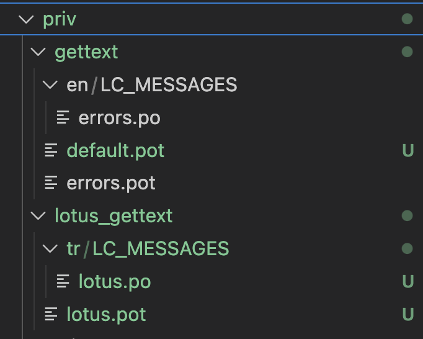This screenshot has width=423, height=339.
Task: Select the lotus.pot template file
Action: click(x=106, y=315)
